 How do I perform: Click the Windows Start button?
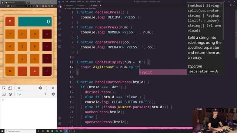(2, 131)
